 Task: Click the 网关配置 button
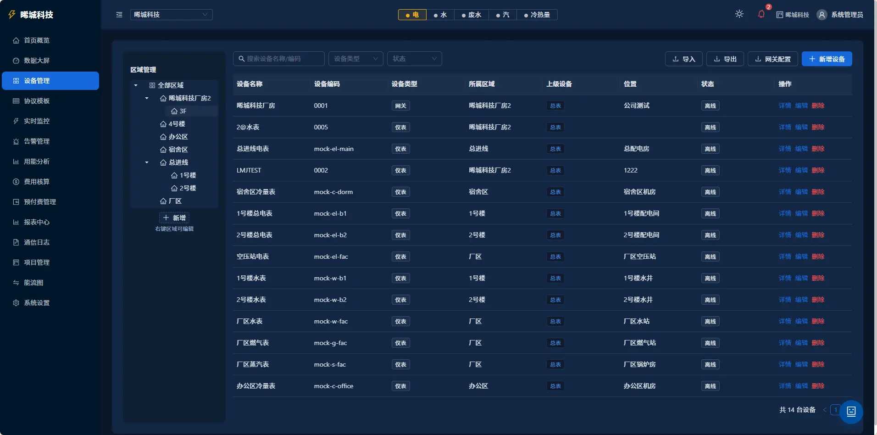tap(772, 59)
